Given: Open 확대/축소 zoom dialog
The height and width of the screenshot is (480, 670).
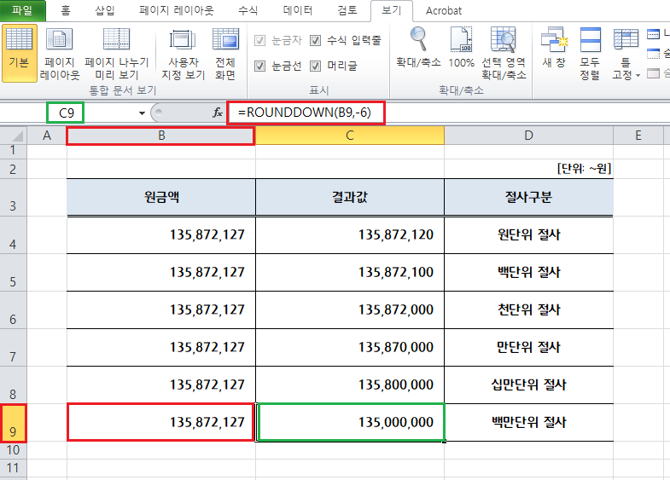Looking at the screenshot, I should [418, 48].
